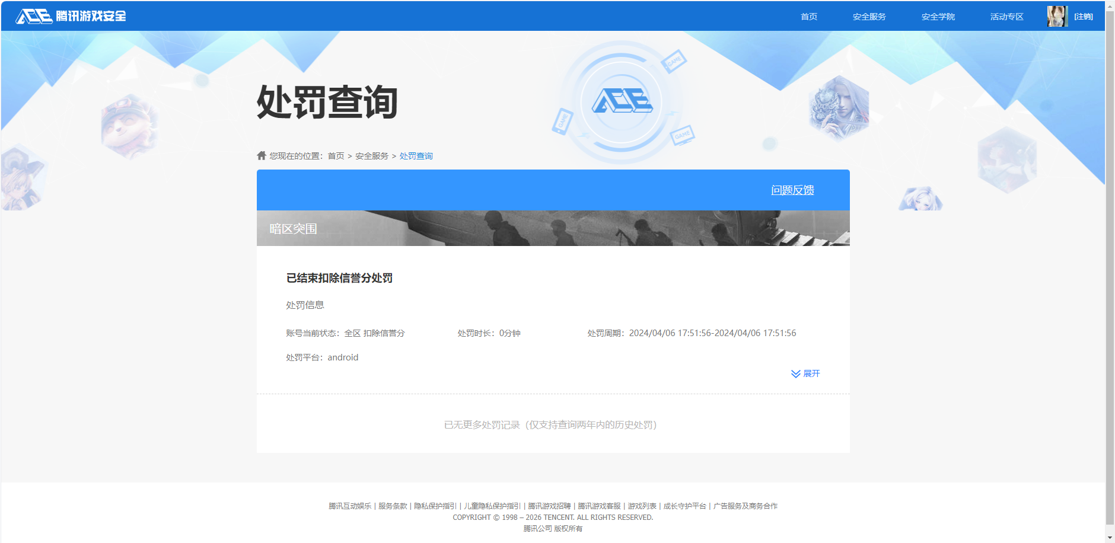
Task: Click the blue-haired character hexagon icon lower right
Action: 920,199
